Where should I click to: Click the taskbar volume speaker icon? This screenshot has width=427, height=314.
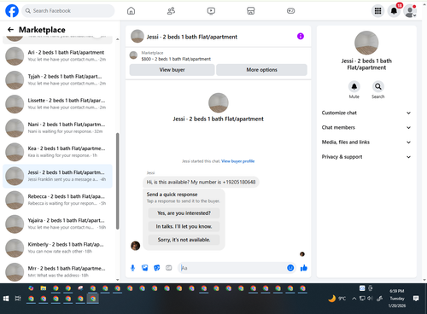pyautogui.click(x=370, y=299)
